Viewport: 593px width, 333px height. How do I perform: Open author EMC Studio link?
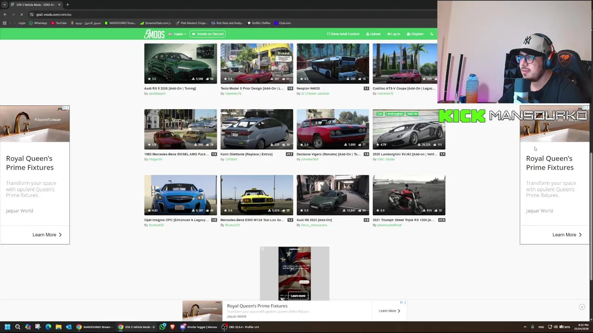(x=386, y=159)
